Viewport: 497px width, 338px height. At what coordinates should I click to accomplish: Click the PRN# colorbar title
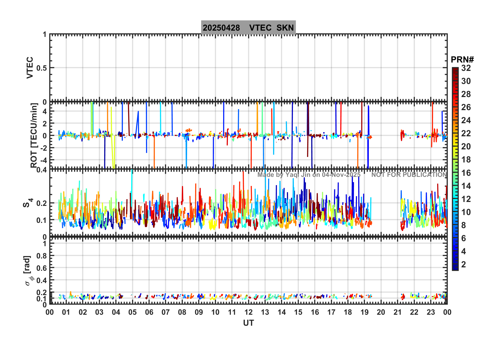click(x=462, y=60)
